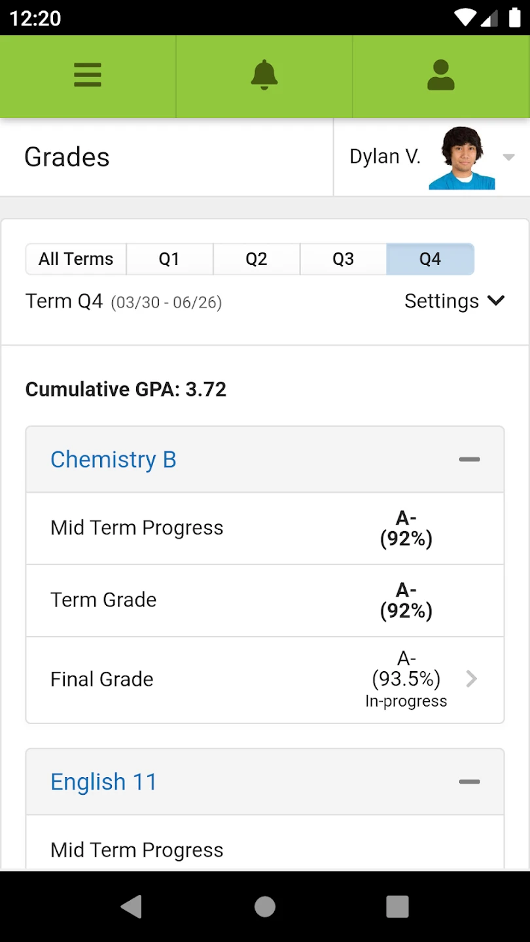Viewport: 530px width, 942px height.
Task: Switch to the Q2 term tab
Action: [x=256, y=259]
